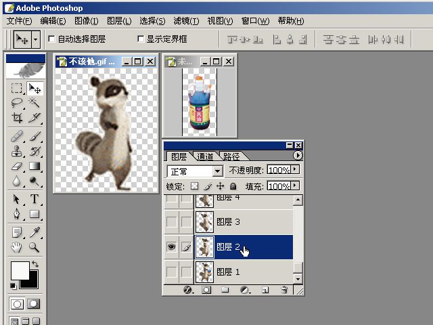Viewport: 433px width, 325px height.
Task: Open 不透明度 slider arrow
Action: pos(295,169)
